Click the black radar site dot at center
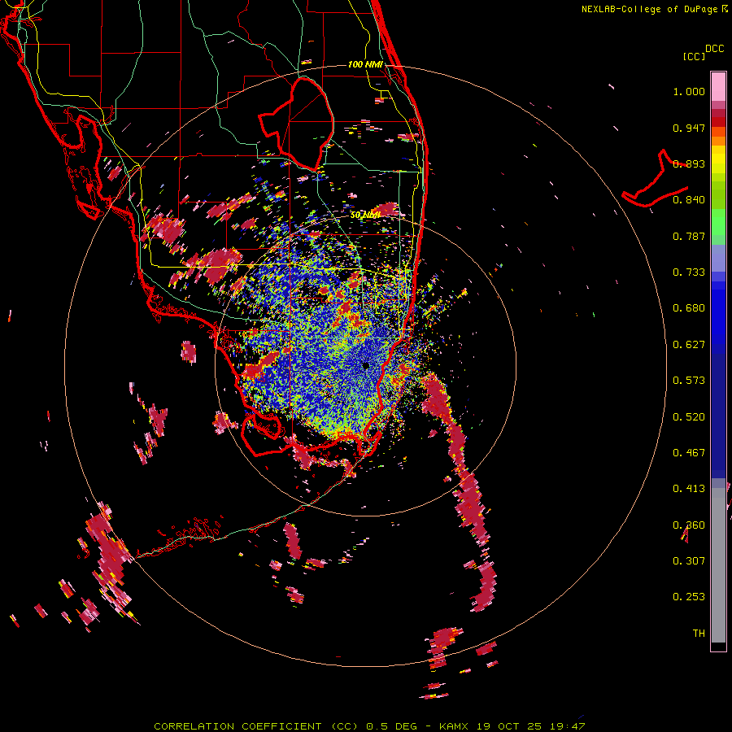This screenshot has width=732, height=732. pyautogui.click(x=365, y=365)
